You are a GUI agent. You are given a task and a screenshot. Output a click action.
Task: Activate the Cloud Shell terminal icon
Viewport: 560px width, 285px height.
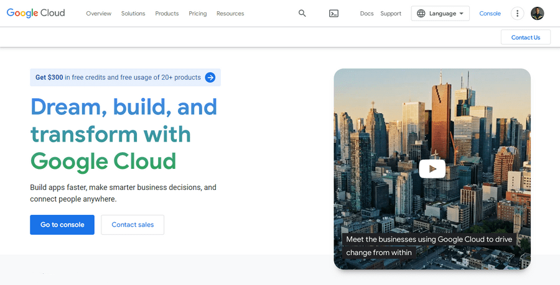click(334, 14)
